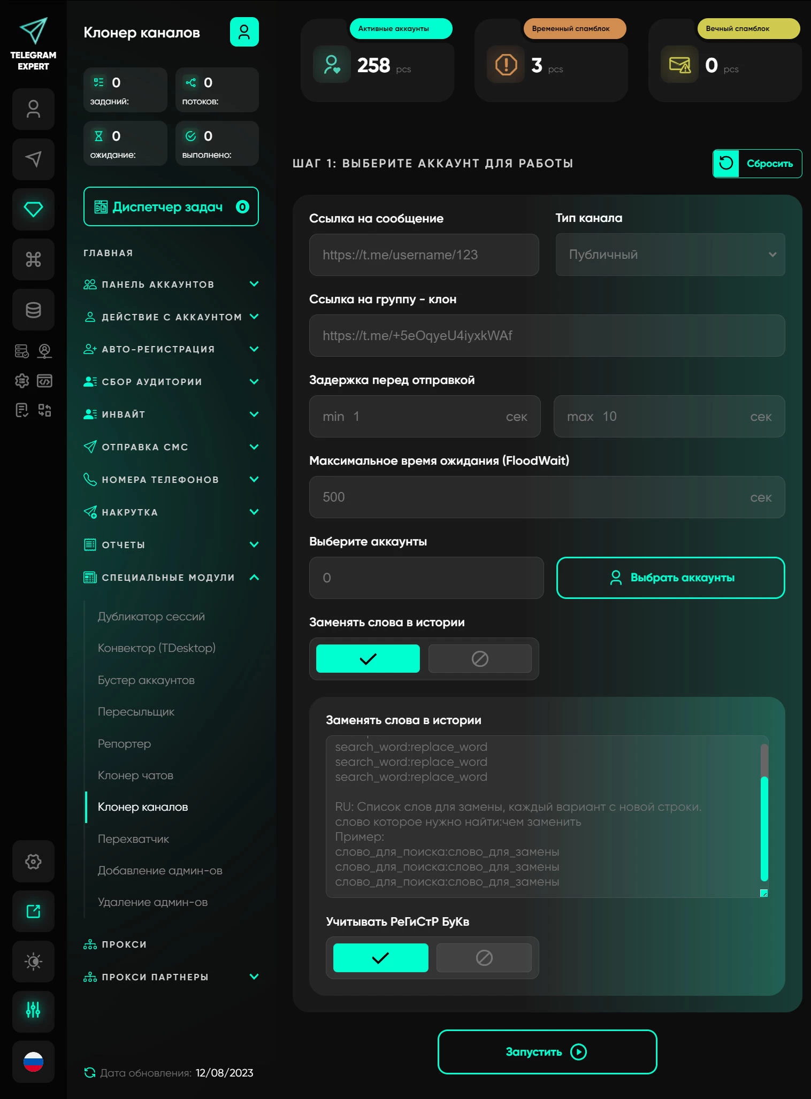Open the Прокси menu item
Image resolution: width=811 pixels, height=1099 pixels.
click(115, 944)
